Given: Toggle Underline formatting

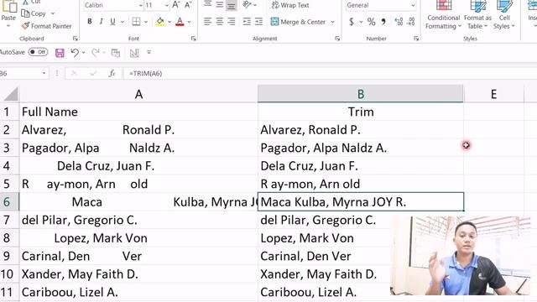Looking at the screenshot, I should [x=112, y=22].
